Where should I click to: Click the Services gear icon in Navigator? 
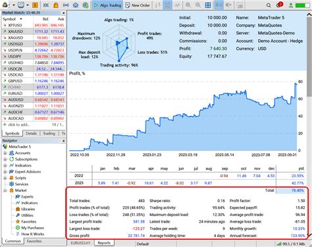(11, 184)
